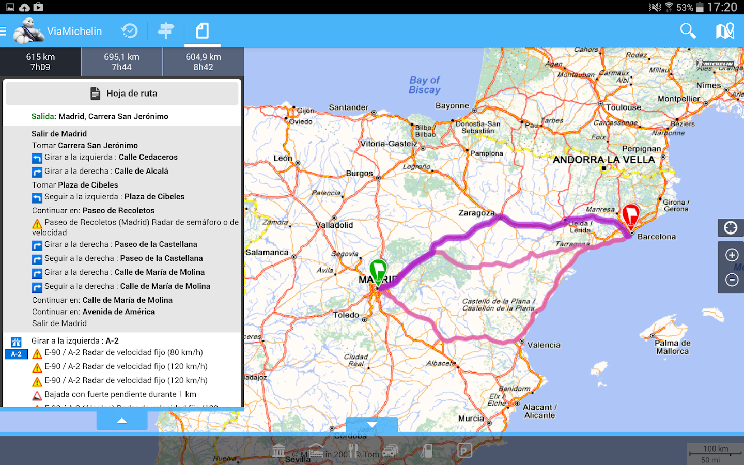Viewport: 744px width, 465px height.
Task: Select 'Continuar en: Calle de María de Molina' step
Action: click(102, 300)
